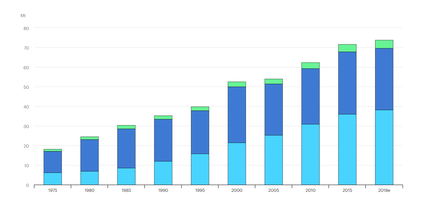Click the green top segment of the 2018e bar
Image resolution: width=438 pixels, height=200 pixels.
coord(384,44)
